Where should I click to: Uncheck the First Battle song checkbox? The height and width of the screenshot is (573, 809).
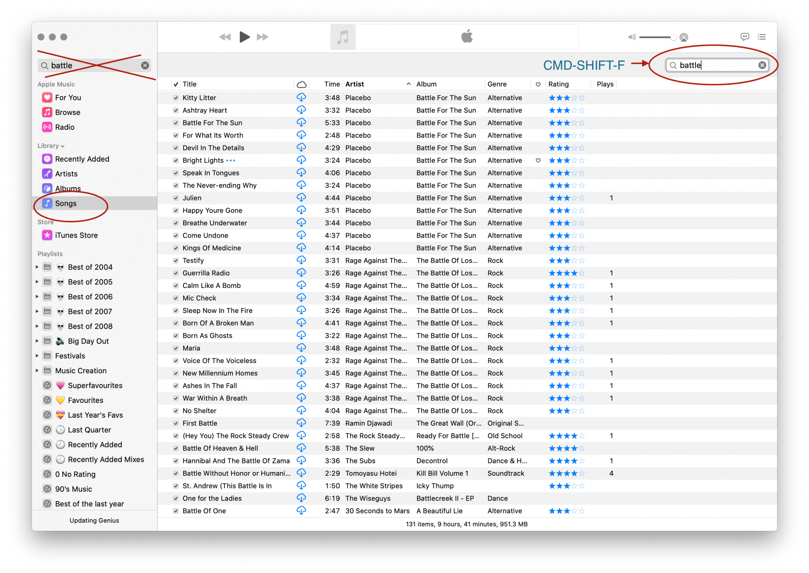176,423
